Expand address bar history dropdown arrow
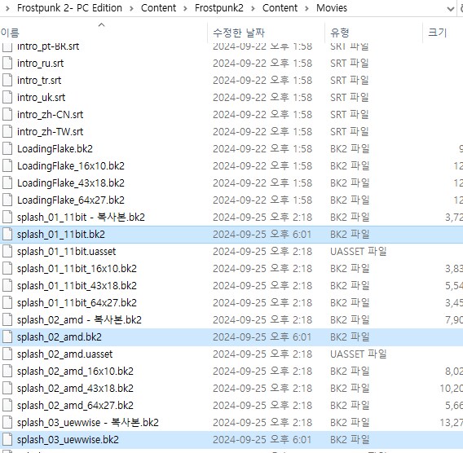This screenshot has height=453, width=463. (450, 9)
